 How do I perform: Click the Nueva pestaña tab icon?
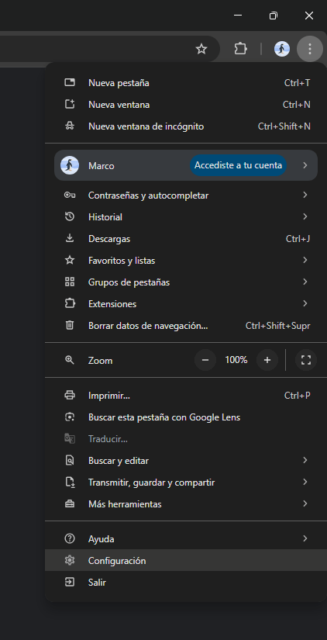[x=70, y=83]
